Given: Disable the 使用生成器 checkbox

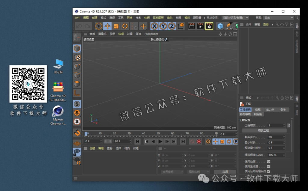Looking at the screenshot, I should click(x=269, y=166).
